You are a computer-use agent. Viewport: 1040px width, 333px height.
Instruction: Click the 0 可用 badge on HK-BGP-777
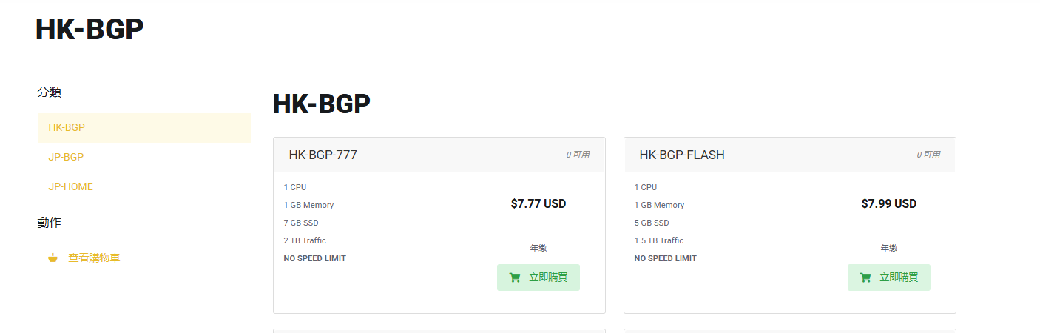coord(578,155)
